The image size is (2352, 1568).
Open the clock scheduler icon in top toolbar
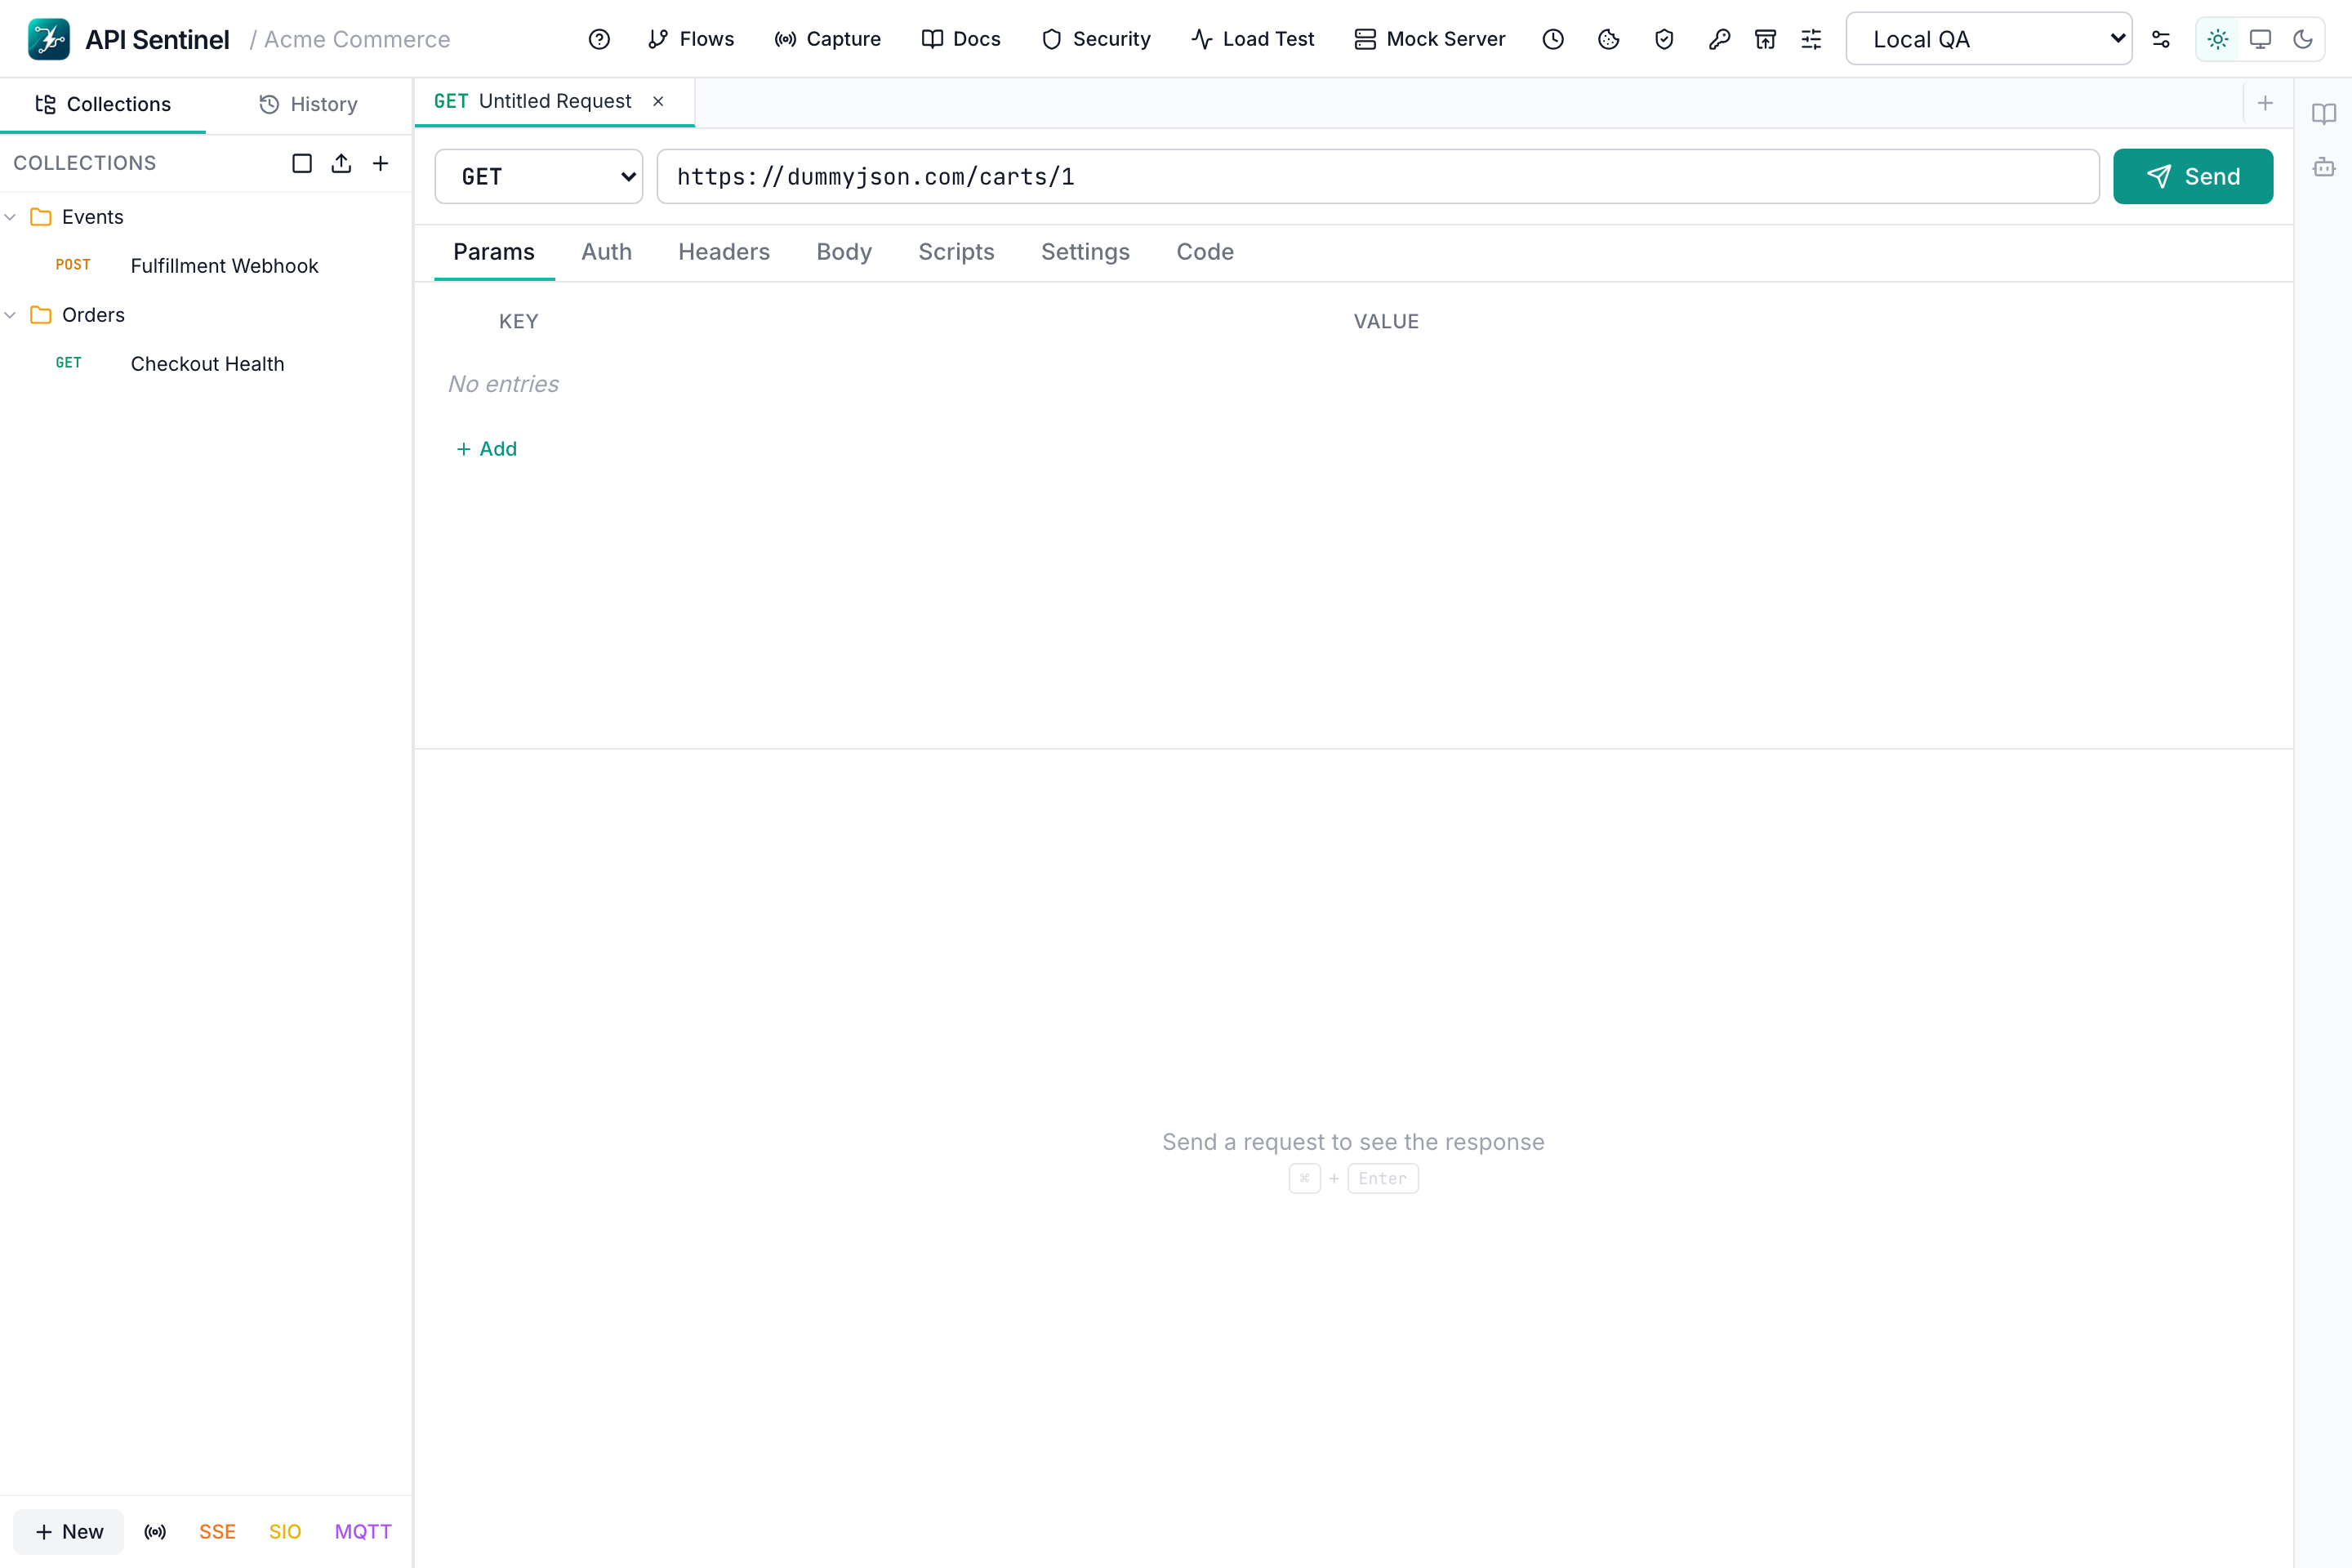click(1553, 39)
